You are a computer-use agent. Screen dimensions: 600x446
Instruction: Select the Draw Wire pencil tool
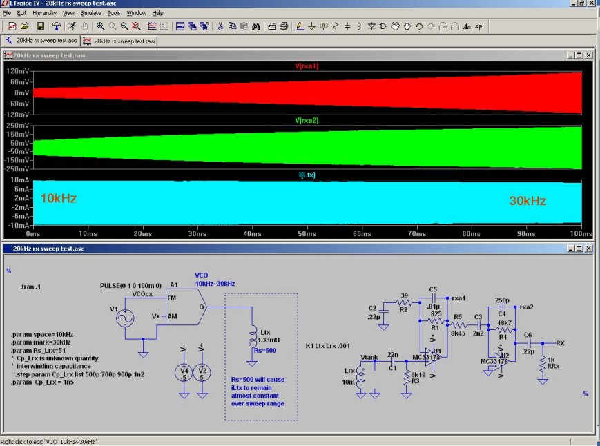click(x=300, y=26)
